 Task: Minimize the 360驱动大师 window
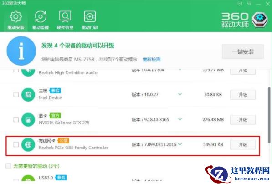(258, 4)
